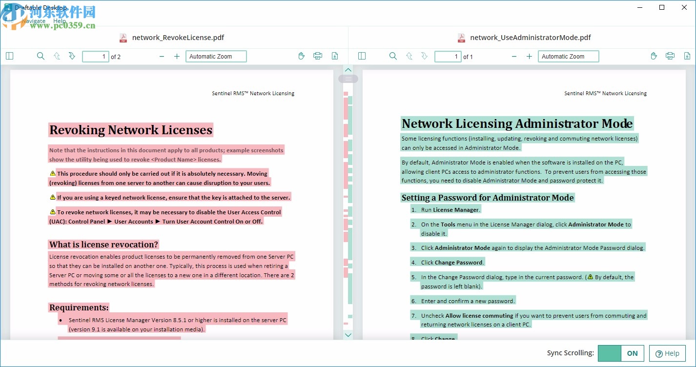Click left page number field showing 1 of 2
Viewport: 696px width, 367px height.
click(x=96, y=57)
